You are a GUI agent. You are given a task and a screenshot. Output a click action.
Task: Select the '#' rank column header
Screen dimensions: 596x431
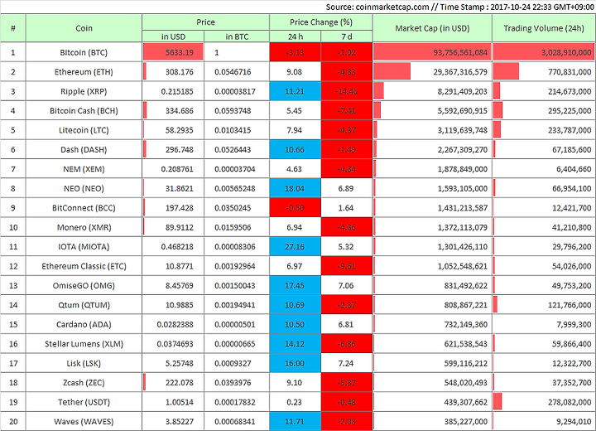(13, 28)
